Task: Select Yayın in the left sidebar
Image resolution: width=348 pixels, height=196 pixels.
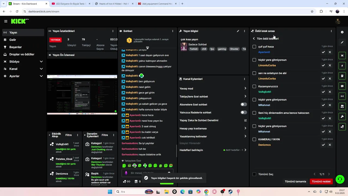Action: 23,32
